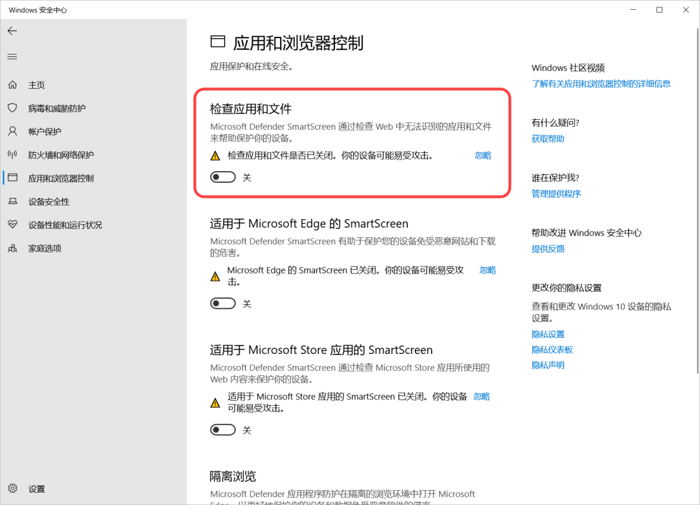This screenshot has width=700, height=505.
Task: Close the Windows 安全中心 window
Action: pyautogui.click(x=686, y=10)
